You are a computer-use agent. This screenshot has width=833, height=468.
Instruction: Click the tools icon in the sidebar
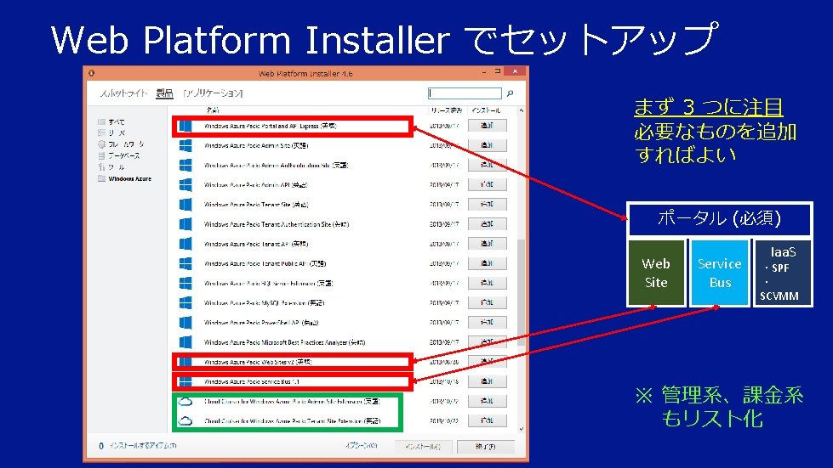tap(101, 167)
